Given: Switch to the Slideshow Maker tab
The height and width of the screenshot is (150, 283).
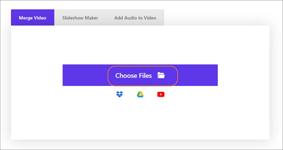Looking at the screenshot, I should (80, 18).
